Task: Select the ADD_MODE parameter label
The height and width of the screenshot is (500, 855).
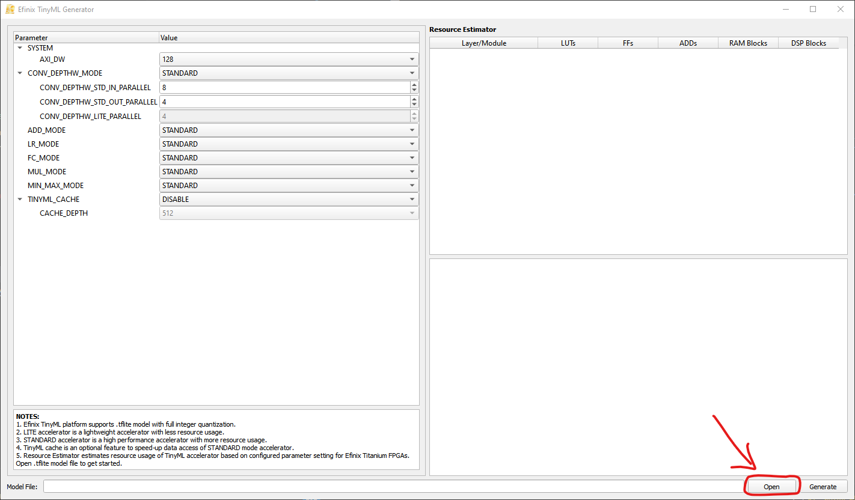Action: pos(47,130)
